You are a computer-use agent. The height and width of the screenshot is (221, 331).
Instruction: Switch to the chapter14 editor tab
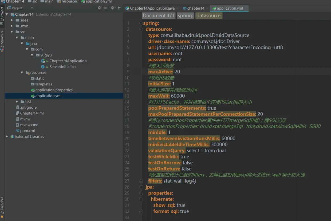coord(195,8)
